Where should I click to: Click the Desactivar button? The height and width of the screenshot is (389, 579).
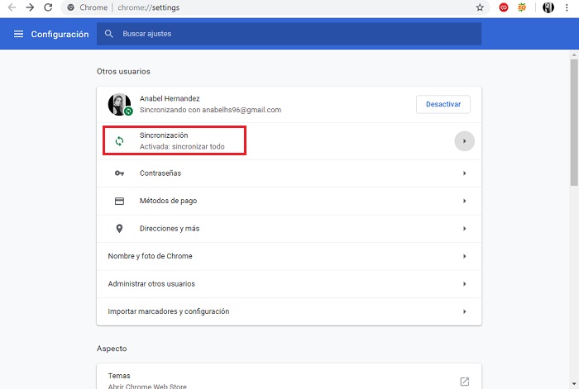coord(443,104)
